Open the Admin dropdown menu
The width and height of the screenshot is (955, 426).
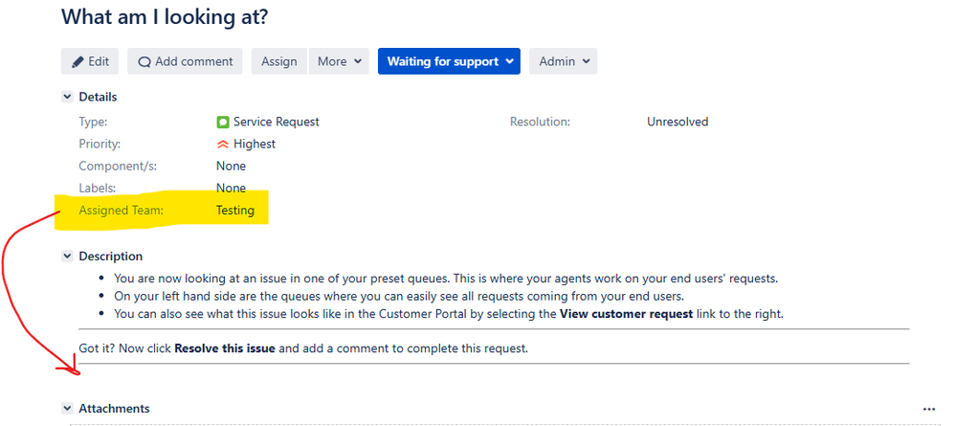tap(564, 61)
